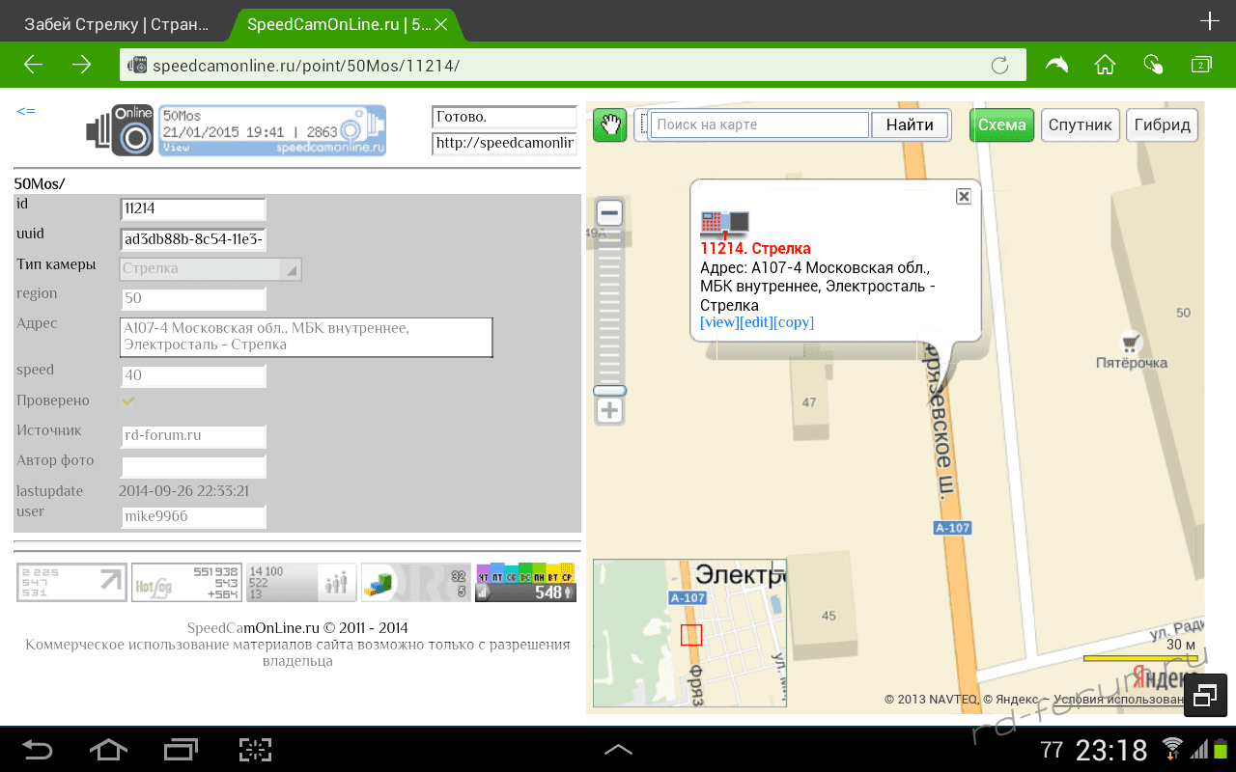Viewport: 1236px width, 772px height.
Task: Click the HotLog counter badge
Action: pos(186,583)
